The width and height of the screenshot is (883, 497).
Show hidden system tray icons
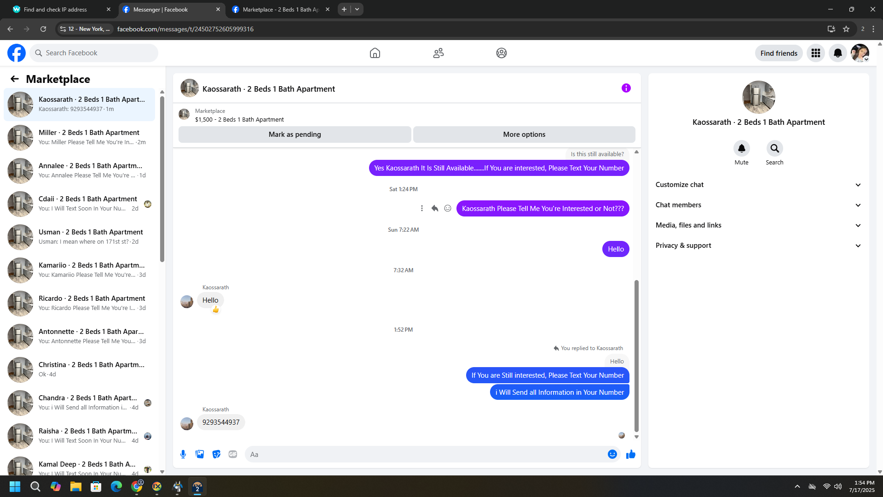797,486
